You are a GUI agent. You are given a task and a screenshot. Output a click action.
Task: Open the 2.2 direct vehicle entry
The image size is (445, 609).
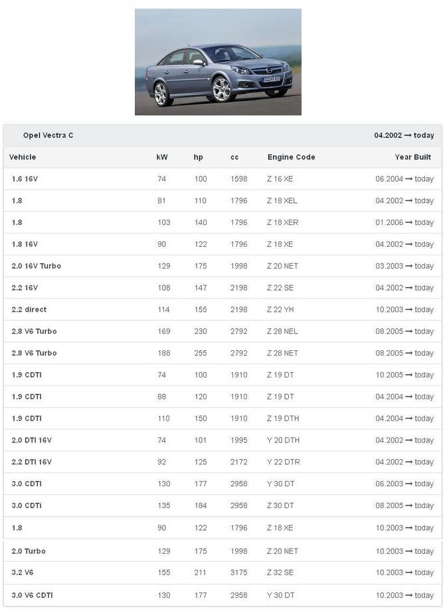[x=29, y=310]
